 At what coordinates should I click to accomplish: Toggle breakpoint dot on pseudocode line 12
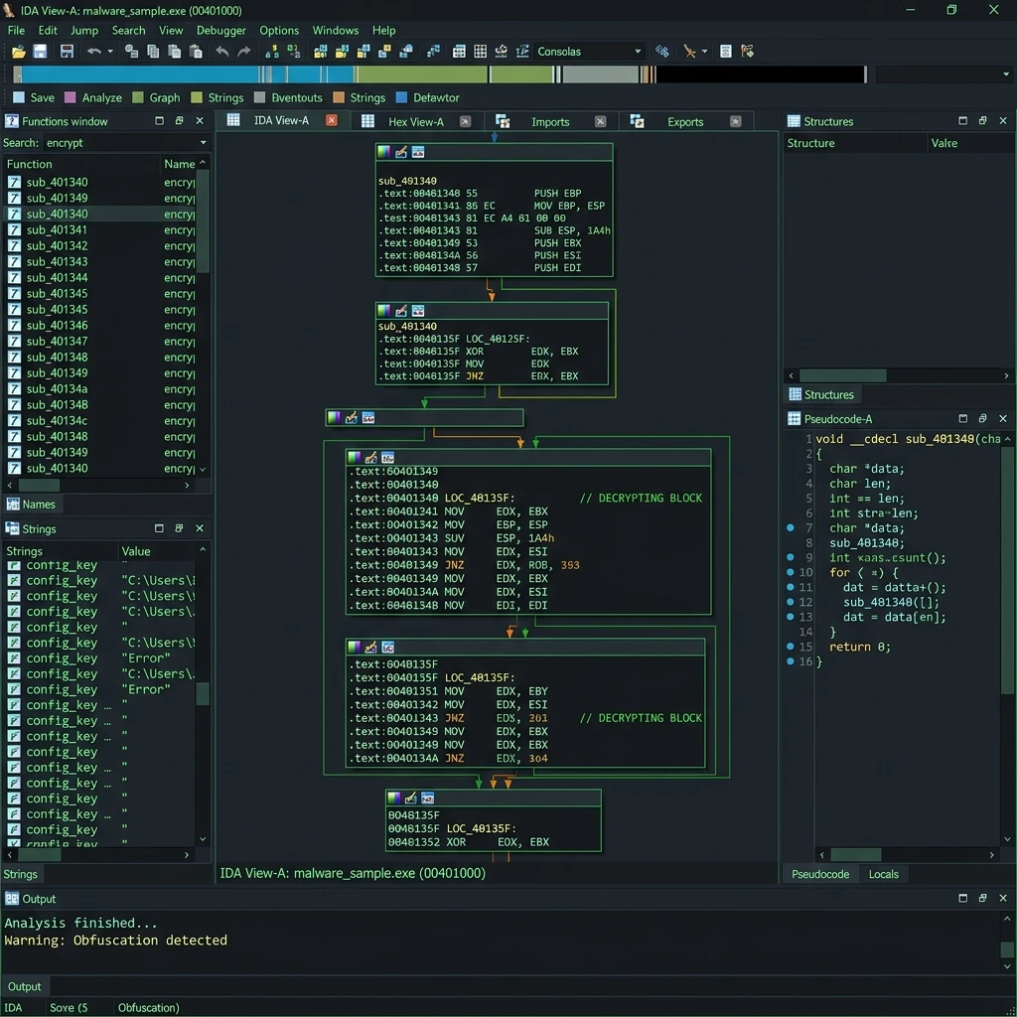[x=790, y=602]
